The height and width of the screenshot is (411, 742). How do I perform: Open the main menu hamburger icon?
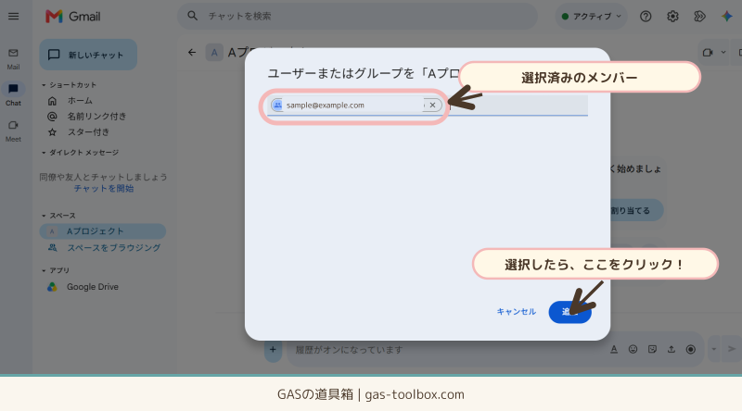tap(13, 16)
